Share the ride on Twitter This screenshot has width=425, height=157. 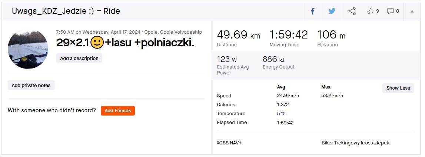click(x=332, y=11)
